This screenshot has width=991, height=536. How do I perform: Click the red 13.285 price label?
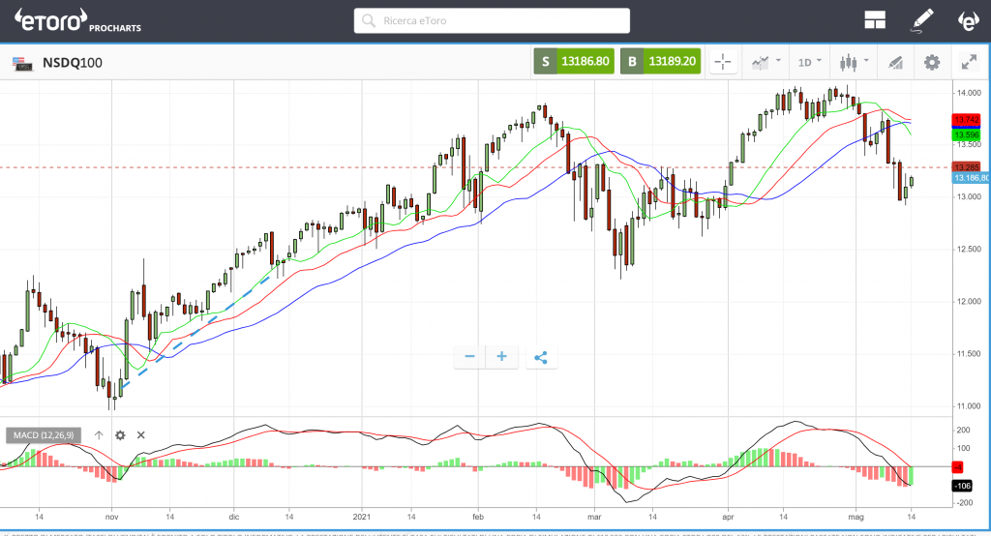pyautogui.click(x=967, y=166)
